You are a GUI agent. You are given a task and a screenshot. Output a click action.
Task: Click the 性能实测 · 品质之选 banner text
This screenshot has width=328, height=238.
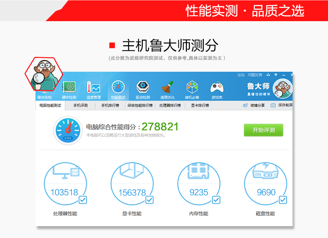pyautogui.click(x=245, y=11)
